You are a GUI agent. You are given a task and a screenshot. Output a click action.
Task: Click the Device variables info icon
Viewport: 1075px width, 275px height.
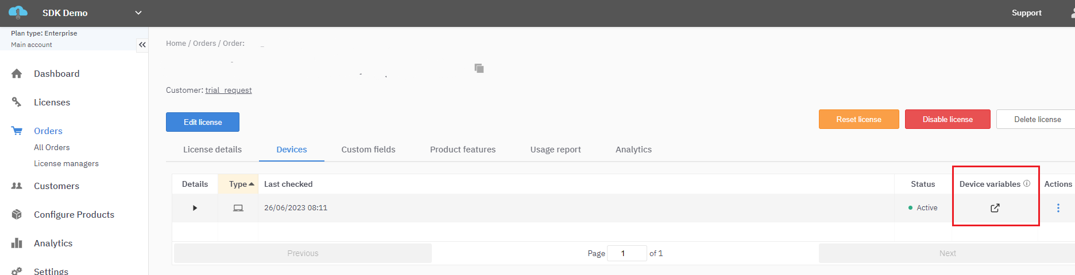pos(1027,184)
